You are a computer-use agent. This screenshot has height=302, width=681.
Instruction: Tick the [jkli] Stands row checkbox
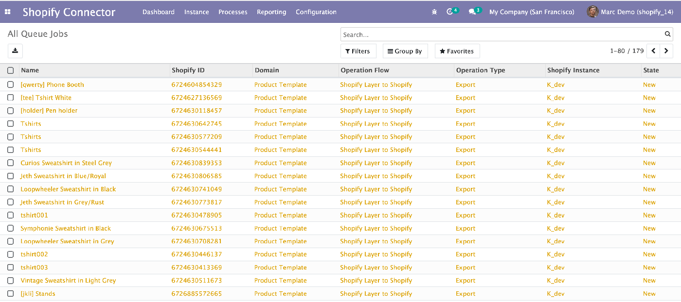coord(10,294)
